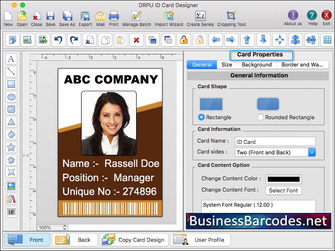Switch to the Background tab
This screenshot has height=251, width=335.
(256, 65)
